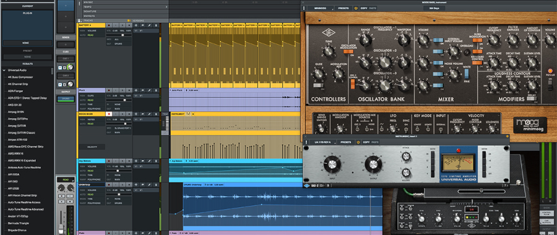Open the READ automation mode dropdown in channel strip
The width and height of the screenshot is (557, 235).
pos(66,179)
